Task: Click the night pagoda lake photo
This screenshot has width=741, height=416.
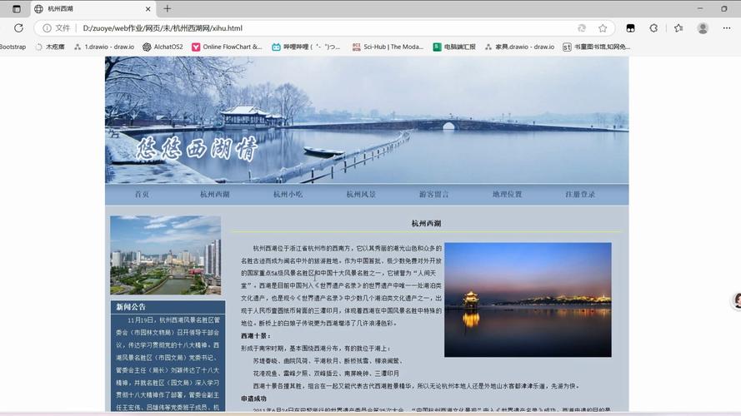Action: click(x=528, y=300)
